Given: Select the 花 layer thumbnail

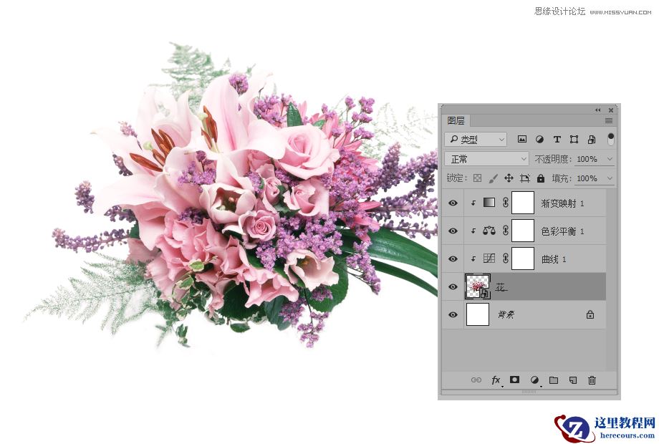Looking at the screenshot, I should [x=478, y=286].
